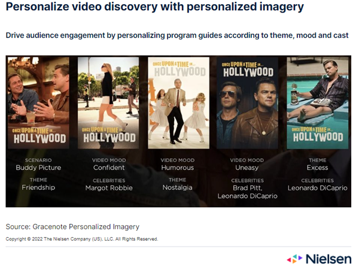Click 'Leonardo DiCaprio' under Brad Pitt
Viewport: 356px width, 267px height.
[x=248, y=196]
